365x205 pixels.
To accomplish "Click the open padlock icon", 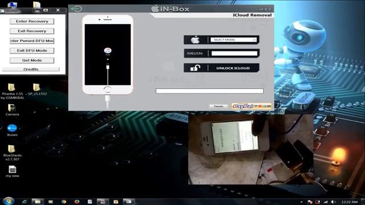I will [195, 68].
